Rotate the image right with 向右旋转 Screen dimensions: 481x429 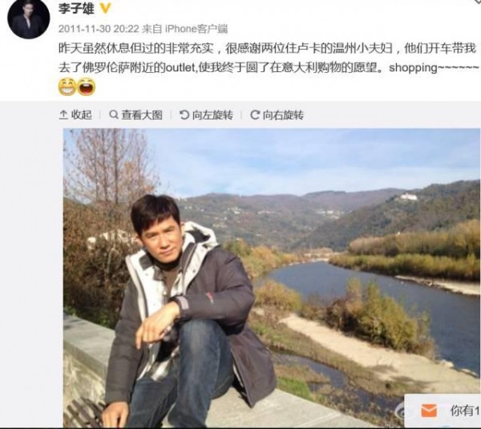(x=277, y=115)
